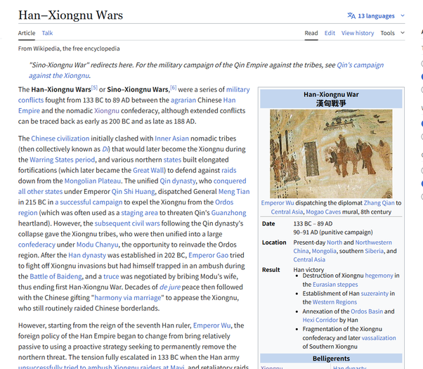
Task: Switch to the Article tab
Action: (27, 33)
